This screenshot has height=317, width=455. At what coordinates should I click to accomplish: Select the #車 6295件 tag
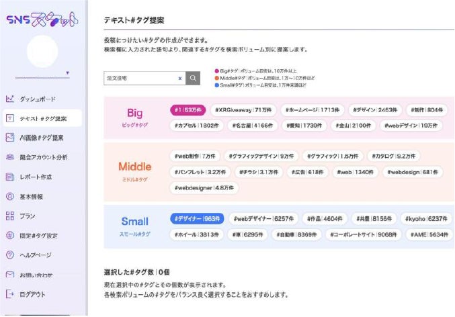click(247, 234)
